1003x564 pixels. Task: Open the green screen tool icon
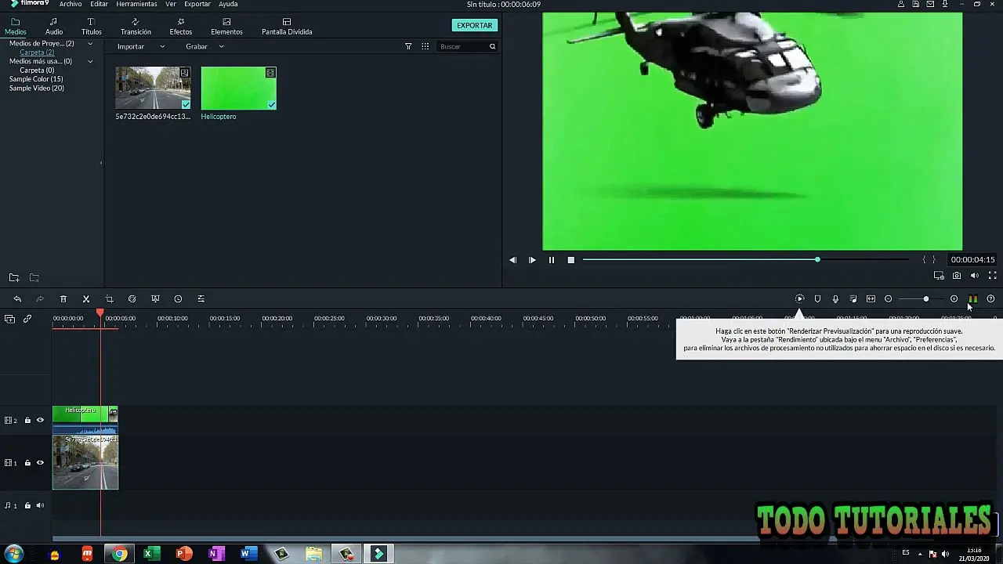click(x=155, y=299)
